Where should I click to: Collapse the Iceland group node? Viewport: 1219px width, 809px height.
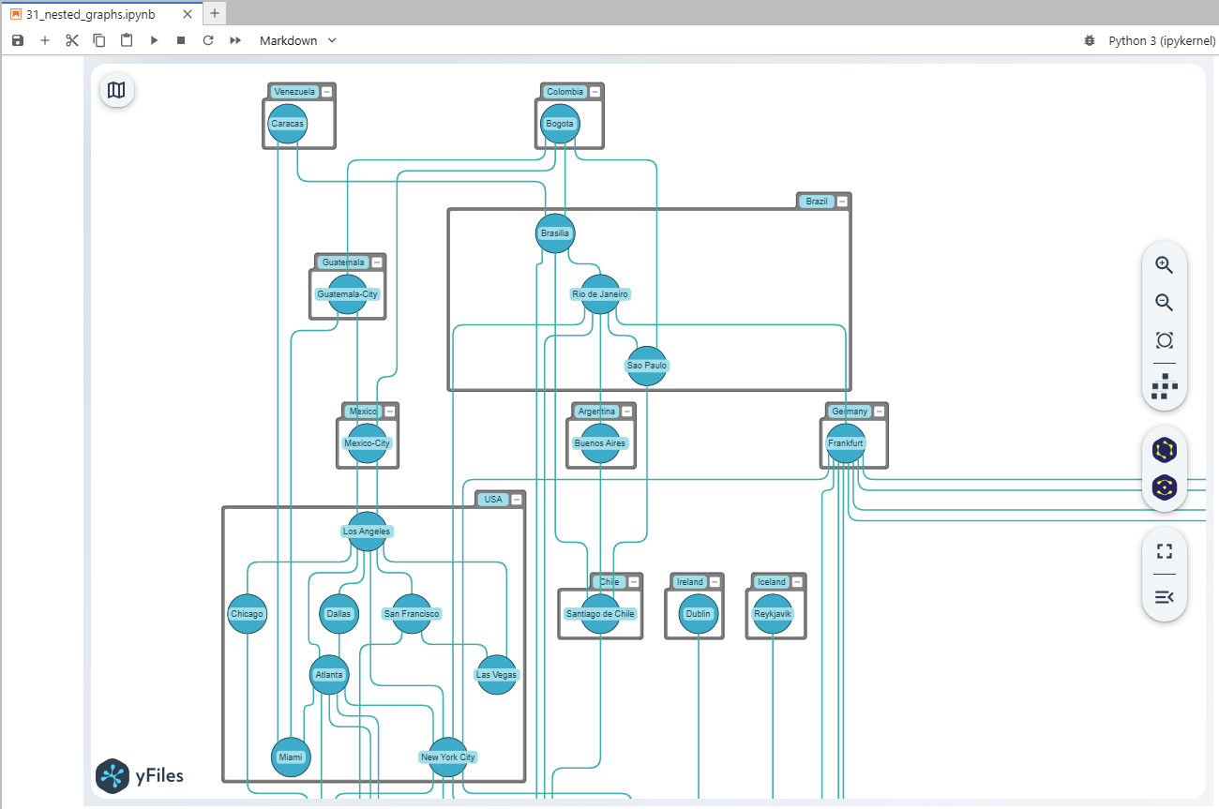pyautogui.click(x=797, y=582)
